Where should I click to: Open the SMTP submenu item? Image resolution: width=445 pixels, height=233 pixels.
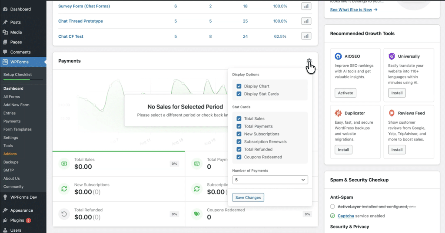coord(9,171)
